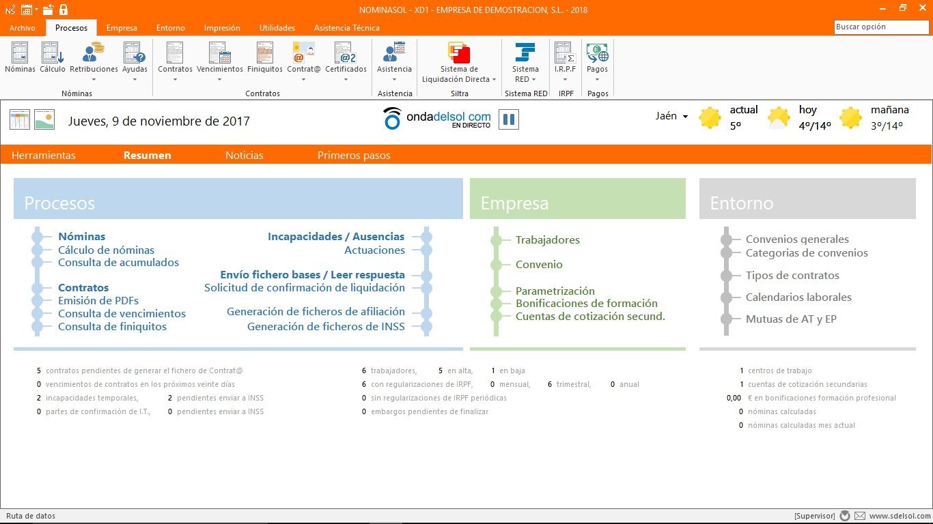Switch to the Impresión ribbon tab

(222, 28)
